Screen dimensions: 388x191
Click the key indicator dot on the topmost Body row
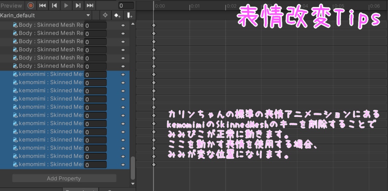click(123, 25)
